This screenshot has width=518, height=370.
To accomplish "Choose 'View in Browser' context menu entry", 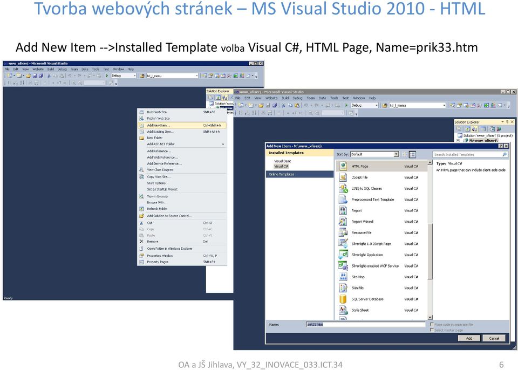I will coord(182,196).
